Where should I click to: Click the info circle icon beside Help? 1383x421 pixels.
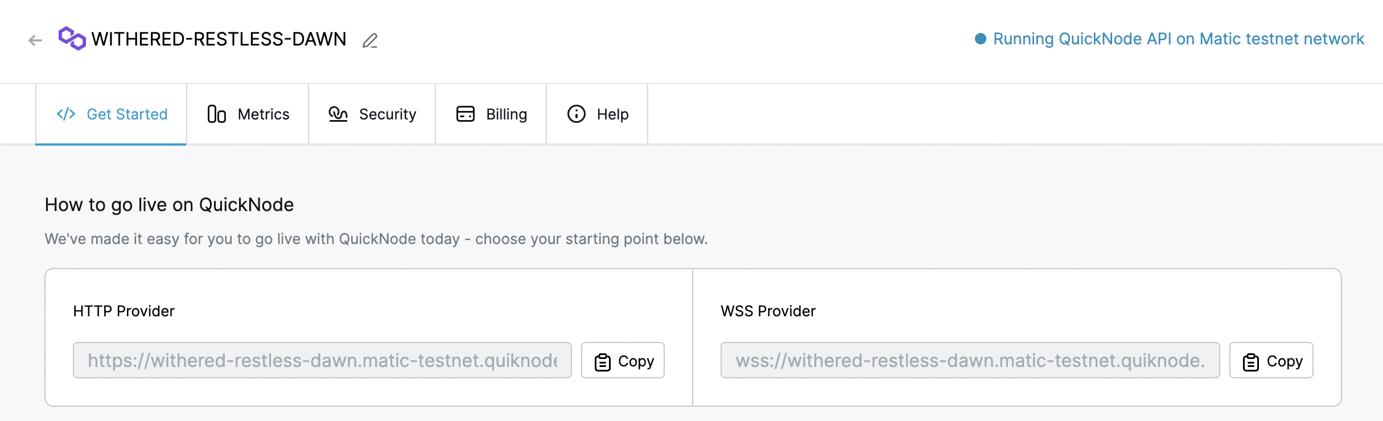click(x=576, y=114)
